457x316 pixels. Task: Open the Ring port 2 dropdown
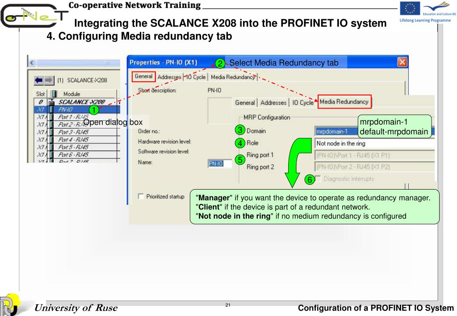pos(374,167)
